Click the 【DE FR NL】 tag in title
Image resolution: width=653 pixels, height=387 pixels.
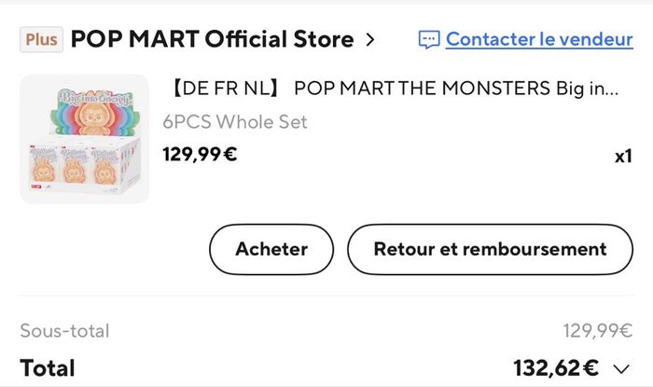(223, 90)
